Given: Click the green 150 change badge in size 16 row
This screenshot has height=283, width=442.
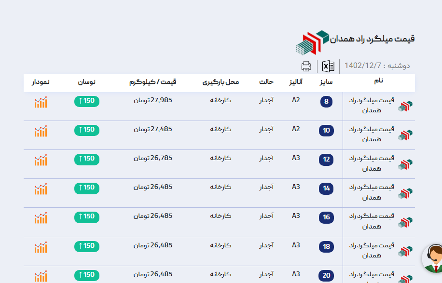Looking at the screenshot, I should pos(87,217).
